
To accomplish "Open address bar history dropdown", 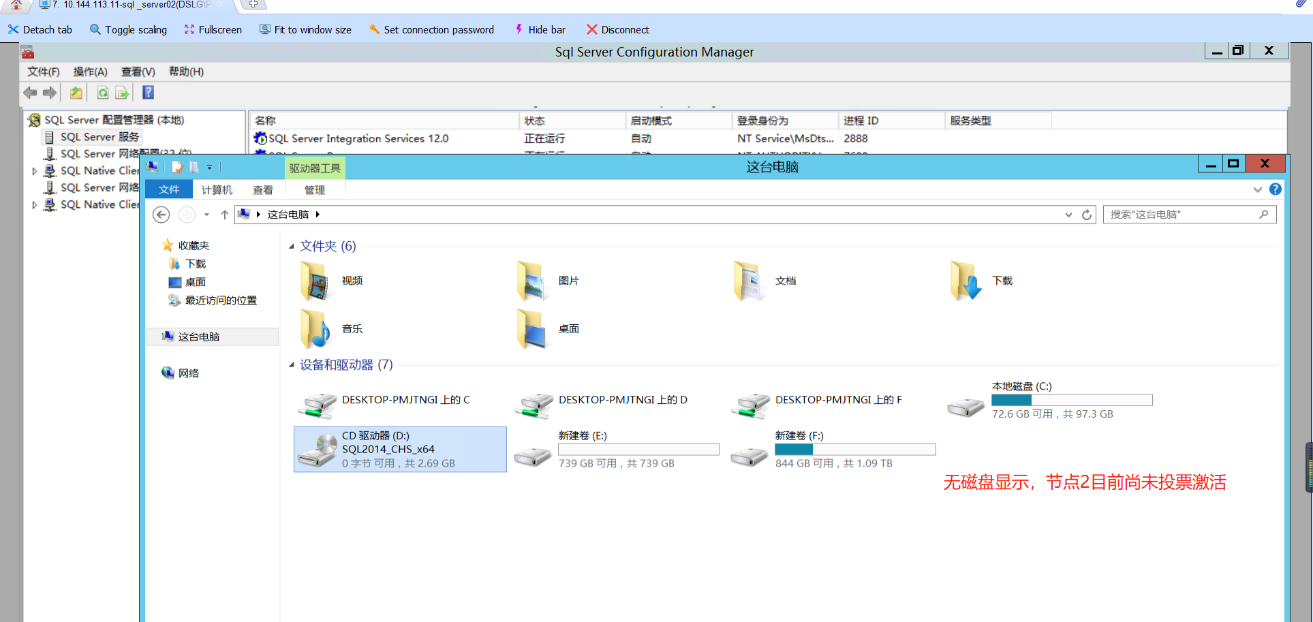I will point(1068,215).
